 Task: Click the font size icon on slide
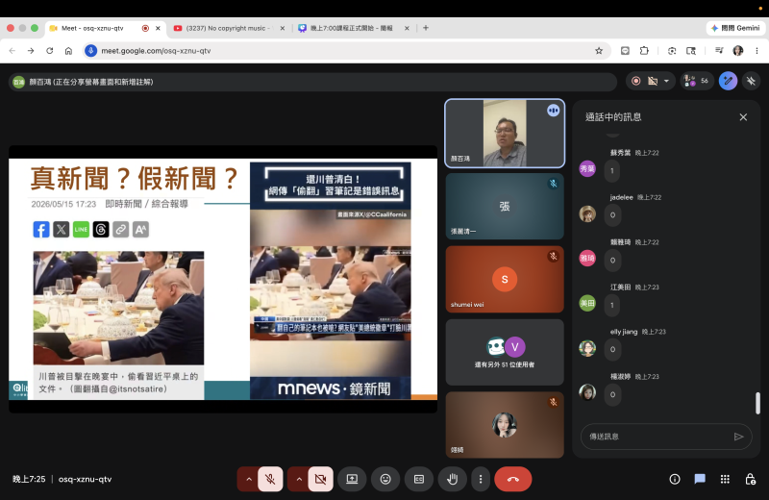click(140, 229)
